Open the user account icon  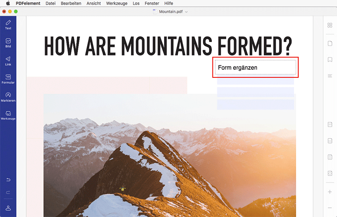pyautogui.click(x=8, y=208)
